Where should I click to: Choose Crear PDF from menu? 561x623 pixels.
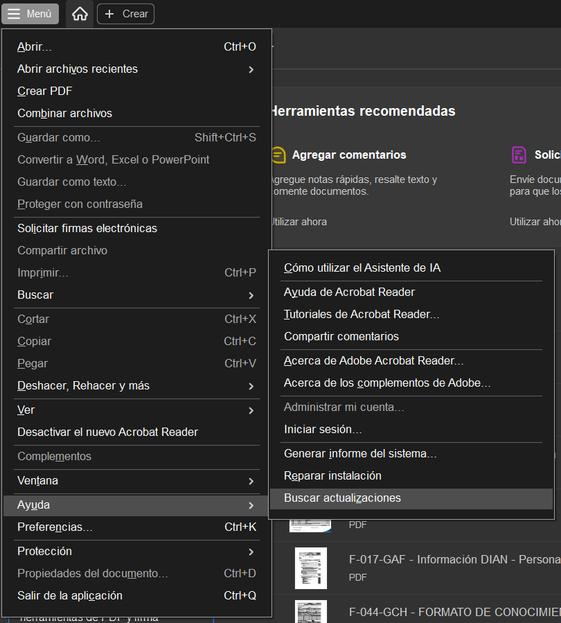pyautogui.click(x=136, y=91)
